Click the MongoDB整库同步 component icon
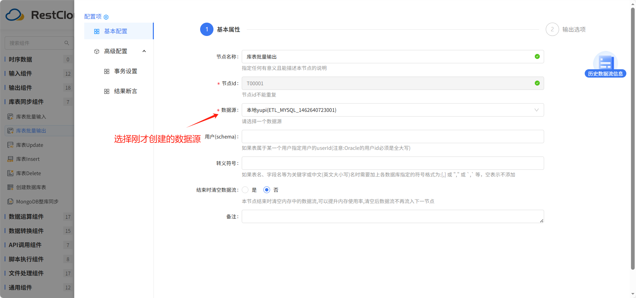The image size is (636, 298). point(10,201)
